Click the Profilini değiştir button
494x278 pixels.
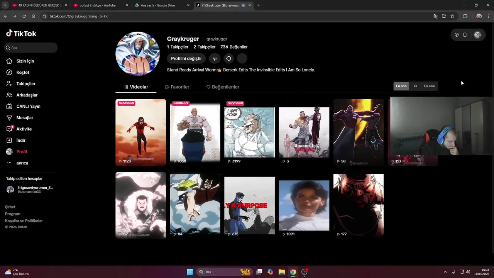[186, 59]
